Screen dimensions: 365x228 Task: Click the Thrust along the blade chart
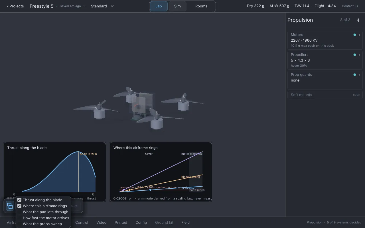(55, 172)
